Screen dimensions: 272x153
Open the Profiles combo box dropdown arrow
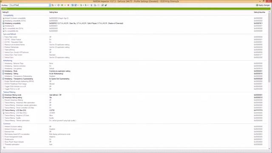[50, 5]
